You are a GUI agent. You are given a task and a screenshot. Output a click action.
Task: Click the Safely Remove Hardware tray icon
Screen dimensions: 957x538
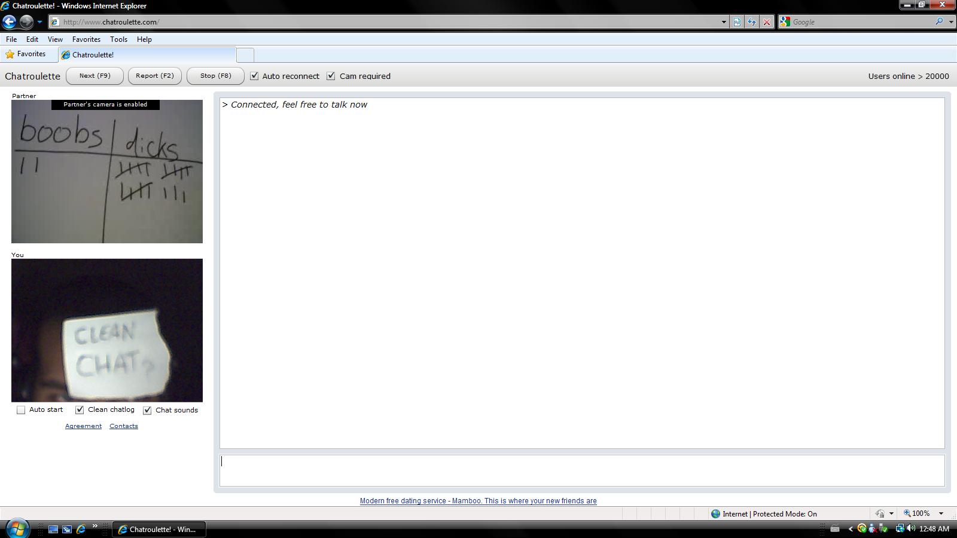[x=883, y=528]
